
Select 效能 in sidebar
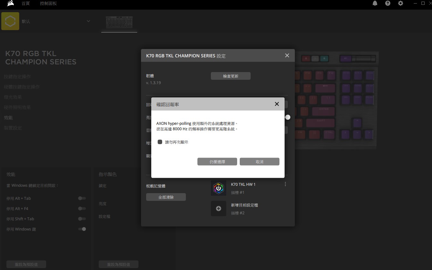click(8, 118)
